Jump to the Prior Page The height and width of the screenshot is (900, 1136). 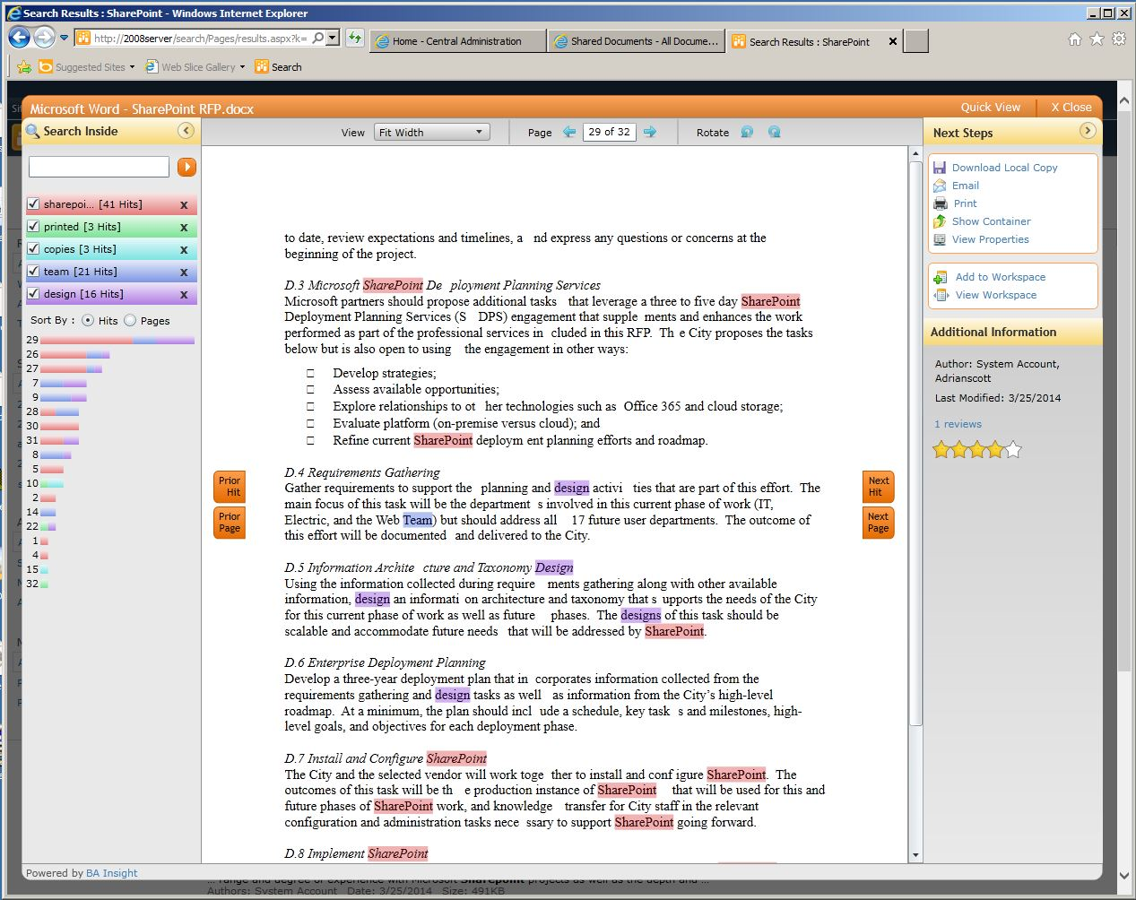[230, 523]
